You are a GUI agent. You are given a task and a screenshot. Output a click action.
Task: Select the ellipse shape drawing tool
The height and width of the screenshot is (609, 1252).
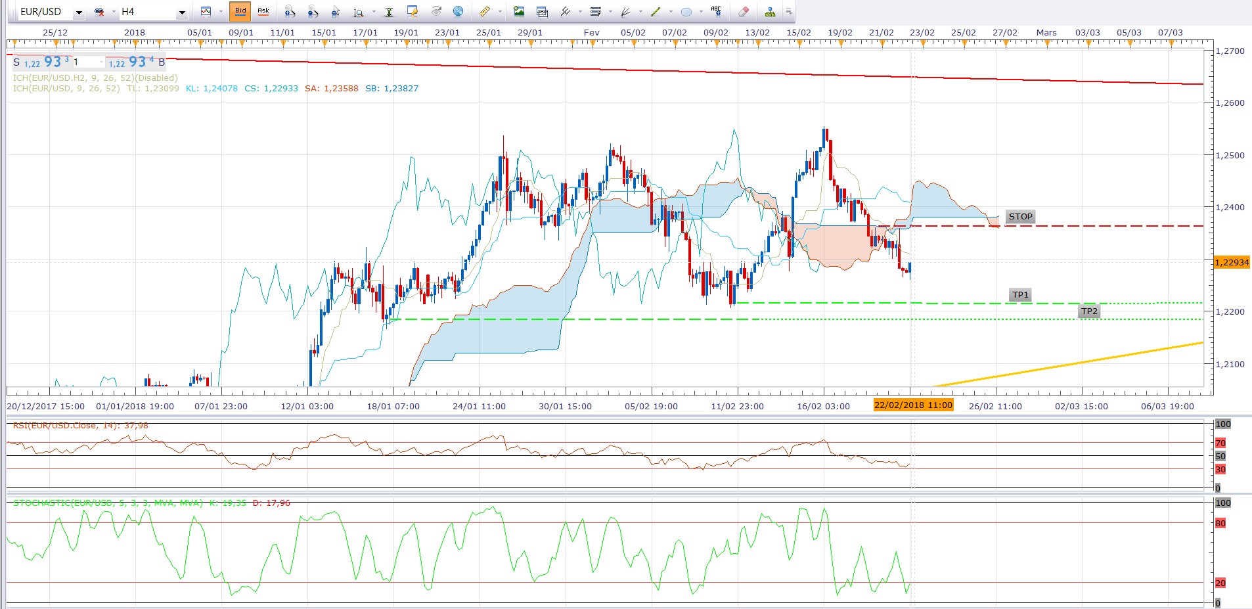point(686,12)
